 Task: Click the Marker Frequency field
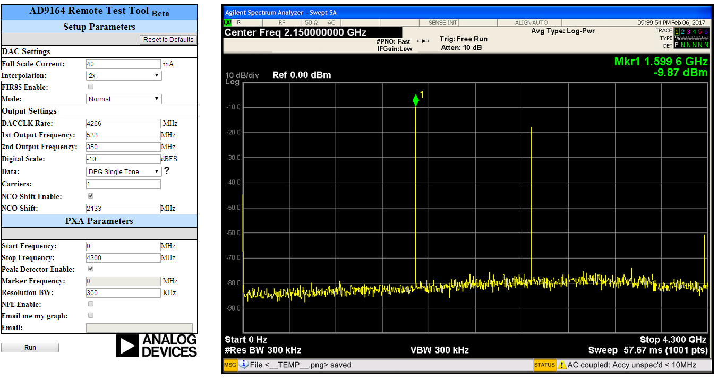[123, 281]
